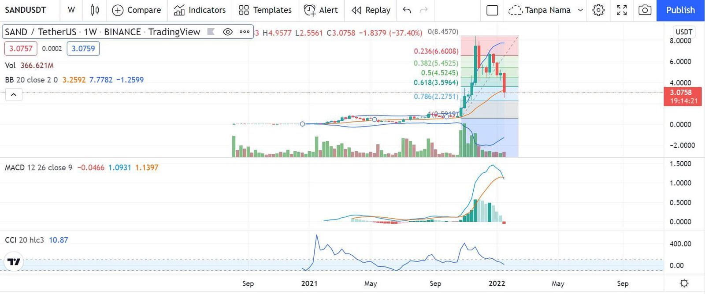This screenshot has height=294, width=705.
Task: Select the MACD 12 26 close 9 legend
Action: (x=38, y=167)
